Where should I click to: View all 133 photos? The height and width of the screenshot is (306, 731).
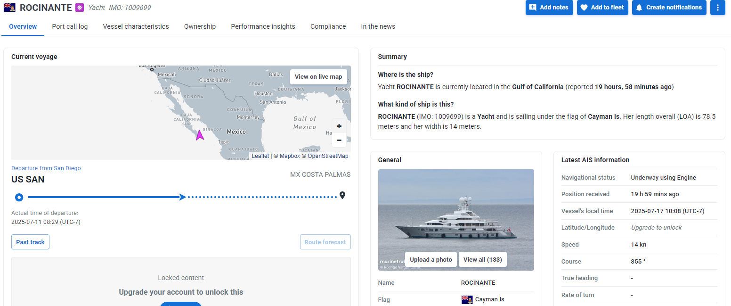tap(482, 259)
